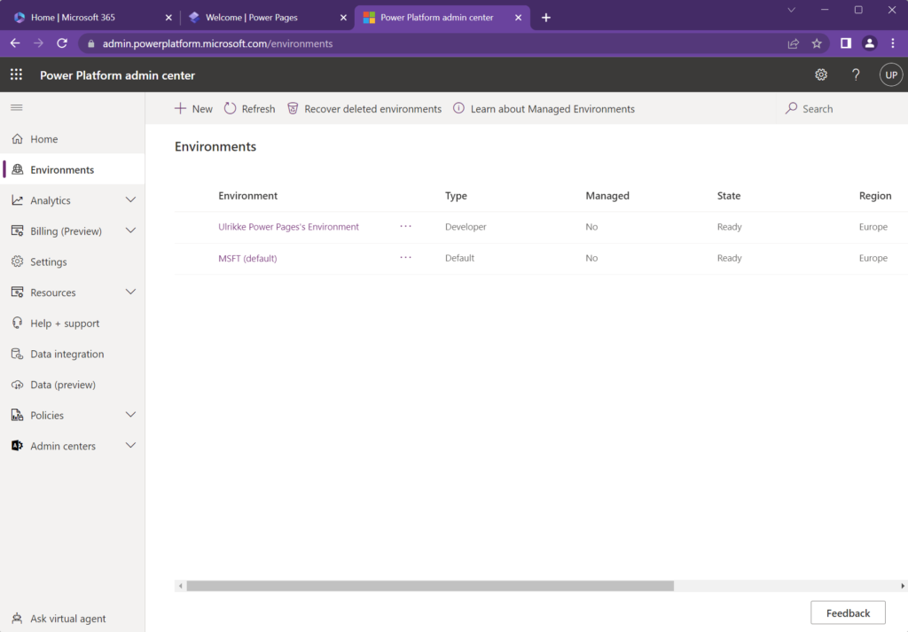This screenshot has width=908, height=632.
Task: Click the Environments sidebar icon
Action: point(18,169)
